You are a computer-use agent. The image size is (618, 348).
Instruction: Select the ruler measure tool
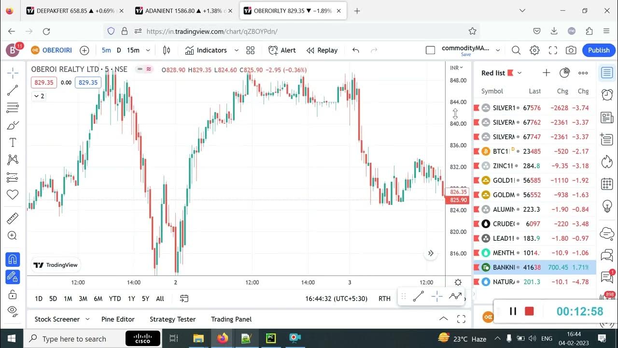point(13,218)
